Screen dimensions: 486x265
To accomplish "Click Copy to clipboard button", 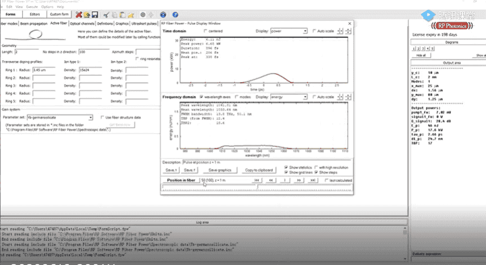I will click(x=259, y=170).
